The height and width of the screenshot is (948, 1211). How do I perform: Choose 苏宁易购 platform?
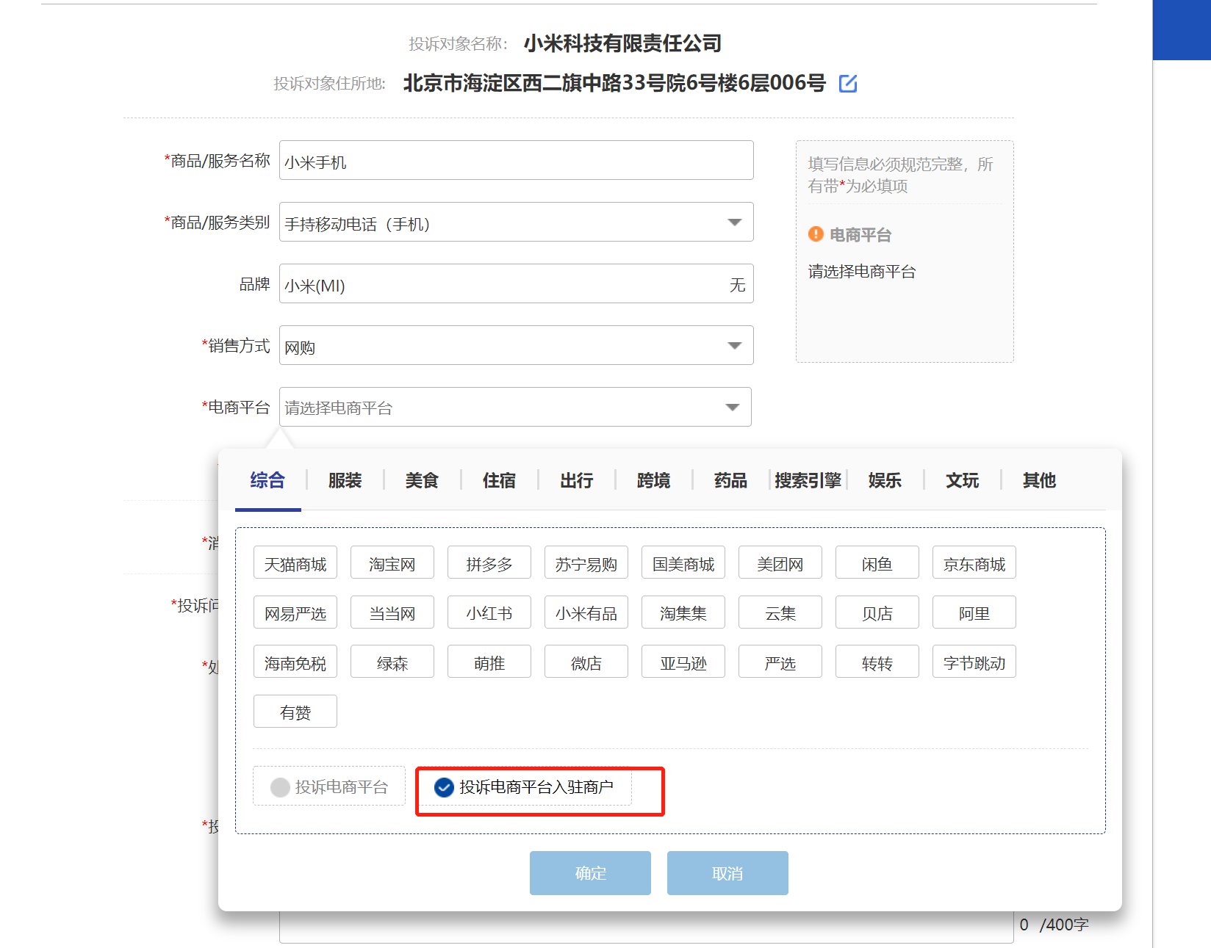tap(586, 563)
